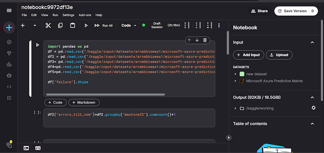
Task: Open Code brackets icon in sidebar
Action: coord(9,87)
